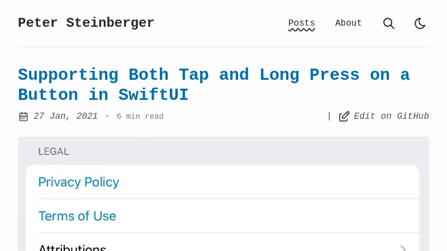Image resolution: width=447 pixels, height=251 pixels.
Task: Open the search icon in header
Action: [x=389, y=23]
